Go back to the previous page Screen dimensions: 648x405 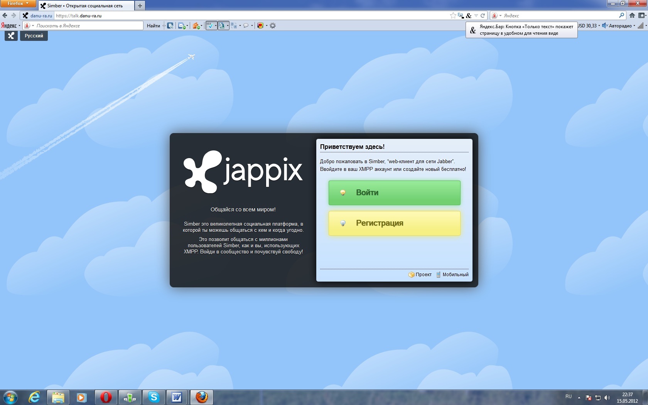coord(5,16)
